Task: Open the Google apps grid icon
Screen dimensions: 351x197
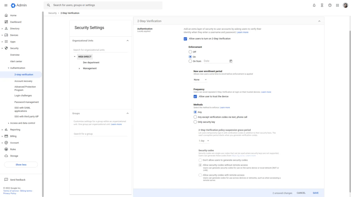Action: click(x=337, y=5)
